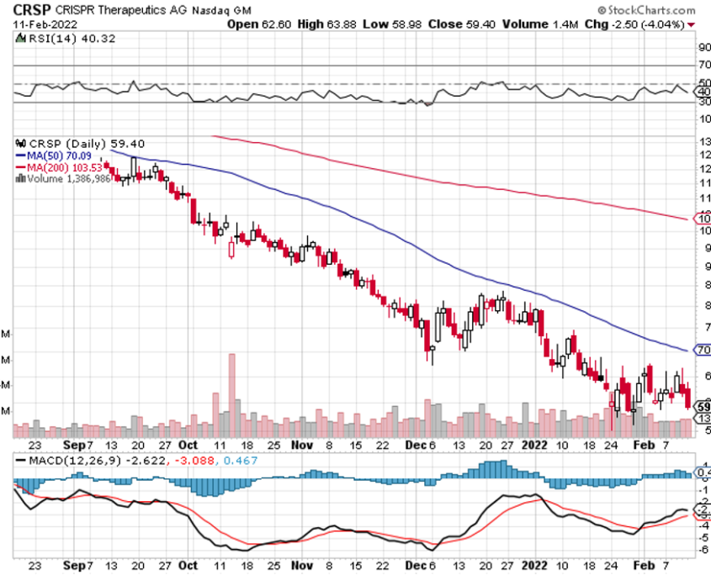Click the MACD histogram value tag at right
The height and width of the screenshot is (575, 711).
click(703, 473)
